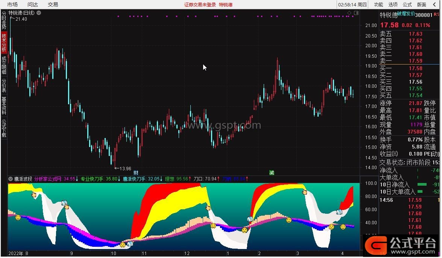Viewport: 442px width, 258px height.
Task: Select the 技术分析 side tab
Action: (x=4, y=42)
